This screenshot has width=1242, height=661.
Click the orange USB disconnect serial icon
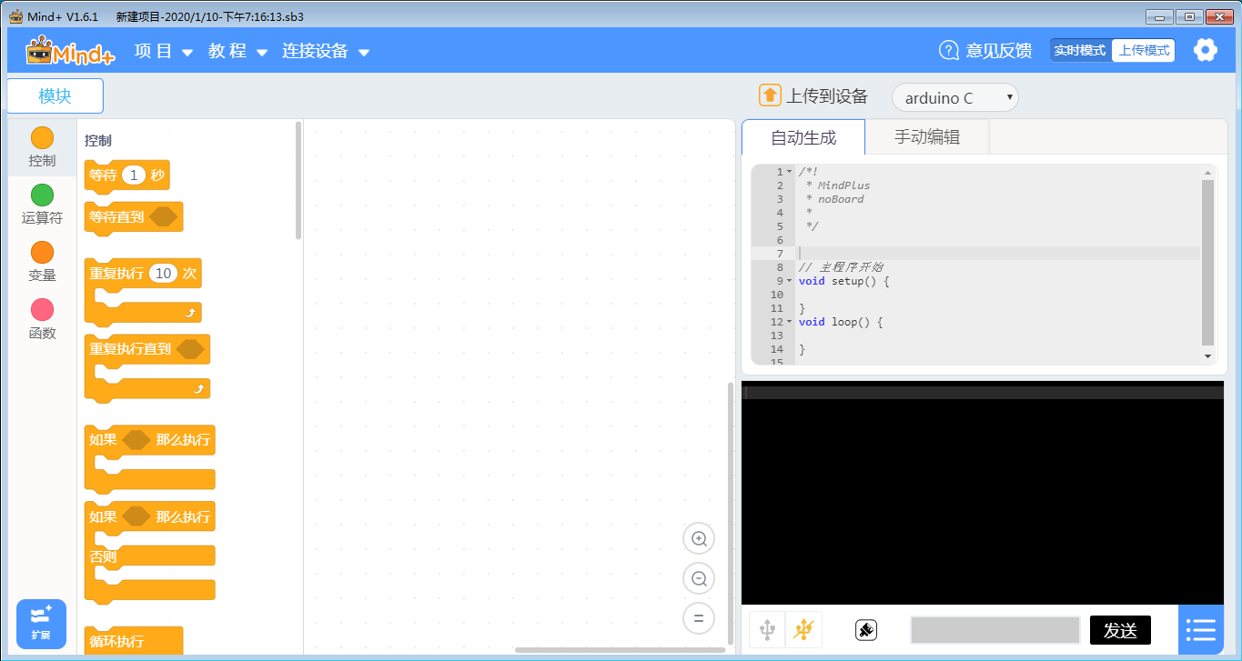(x=803, y=629)
